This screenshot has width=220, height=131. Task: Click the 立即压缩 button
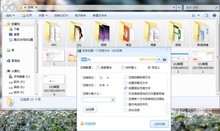(x=159, y=124)
